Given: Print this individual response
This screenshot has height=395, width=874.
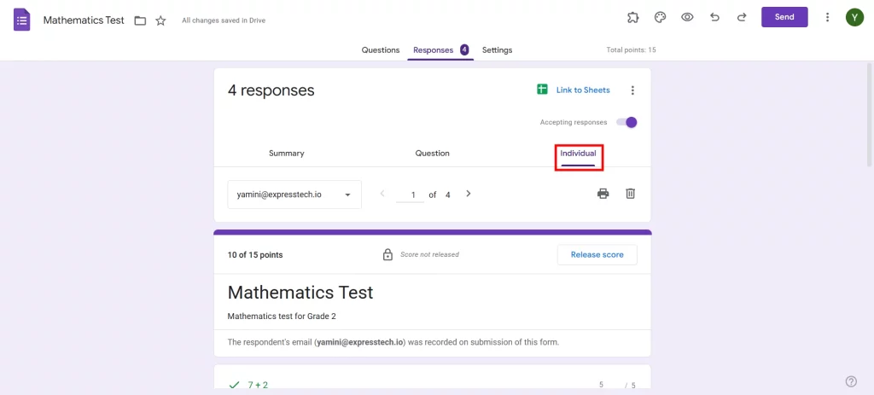Looking at the screenshot, I should pos(603,194).
